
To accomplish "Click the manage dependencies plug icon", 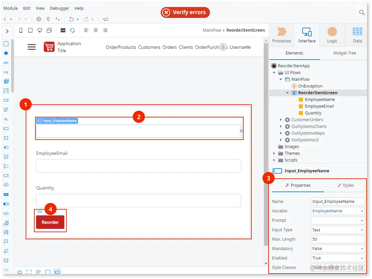I will 48,19.
